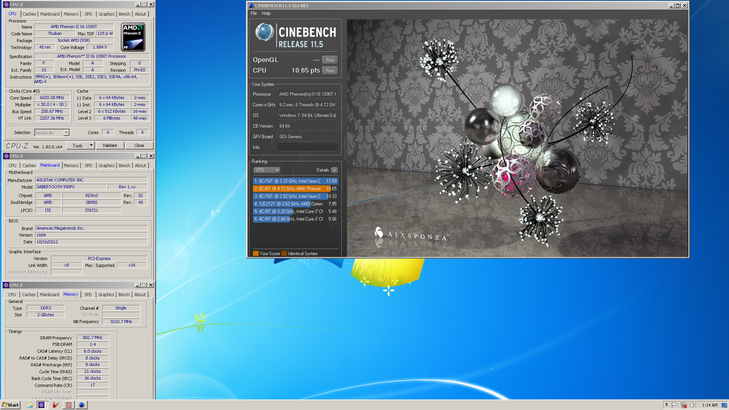Select ranking row 4C/8T @ 3.20 GHz
729x410 pixels.
click(x=295, y=211)
